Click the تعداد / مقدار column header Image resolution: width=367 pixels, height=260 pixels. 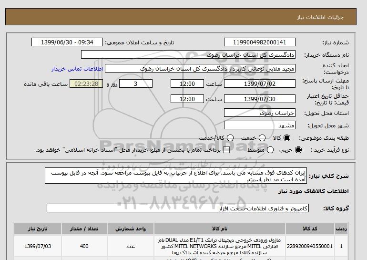point(84,229)
